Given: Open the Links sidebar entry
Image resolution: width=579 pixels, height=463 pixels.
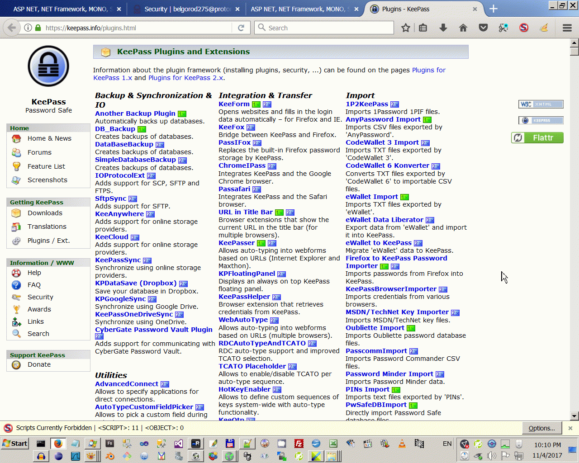Looking at the screenshot, I should tap(36, 321).
